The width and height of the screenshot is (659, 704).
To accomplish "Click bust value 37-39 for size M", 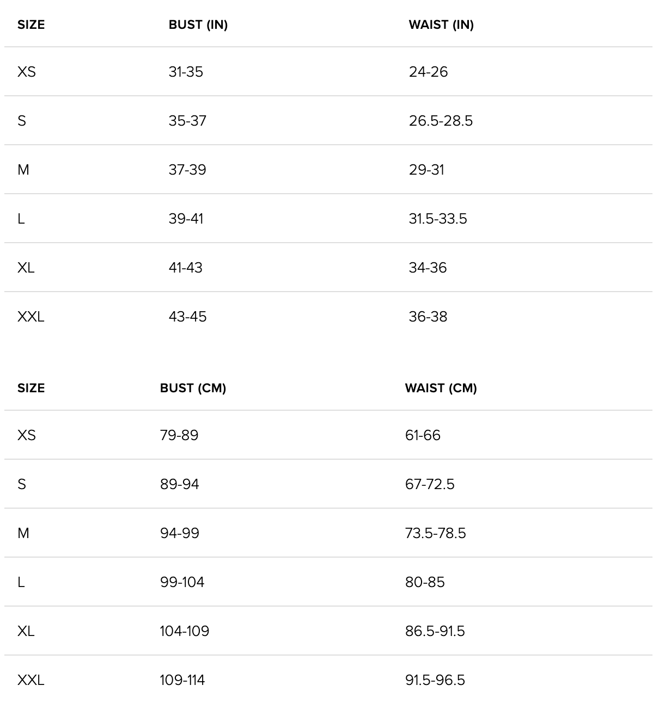I will pos(187,170).
